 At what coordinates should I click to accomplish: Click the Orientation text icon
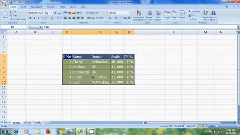point(78,13)
